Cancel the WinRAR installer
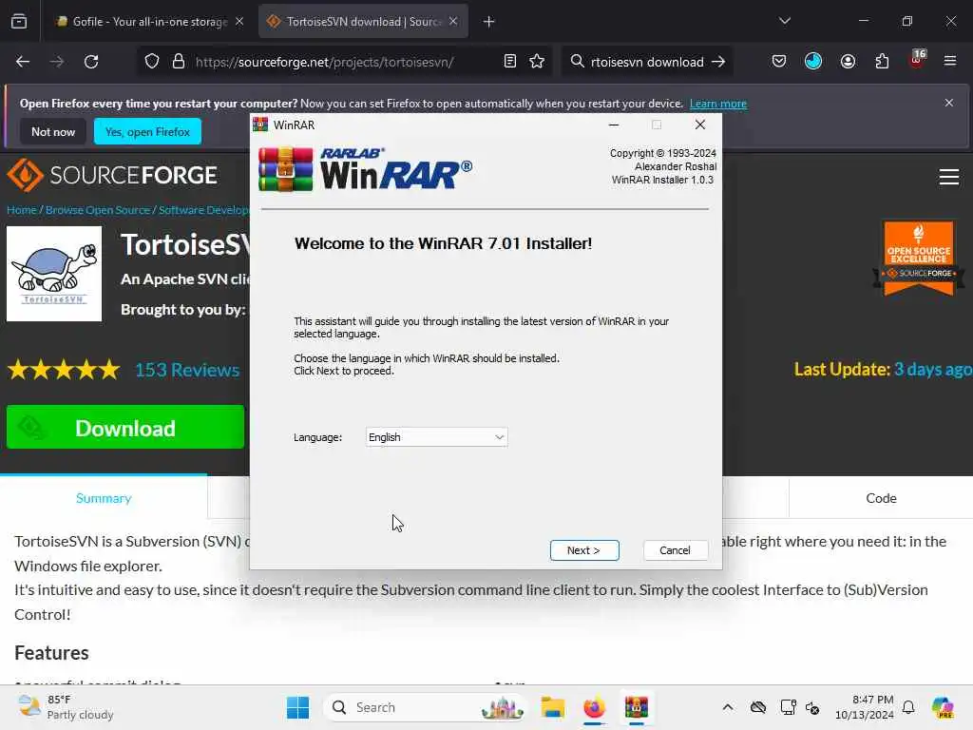 pyautogui.click(x=675, y=550)
